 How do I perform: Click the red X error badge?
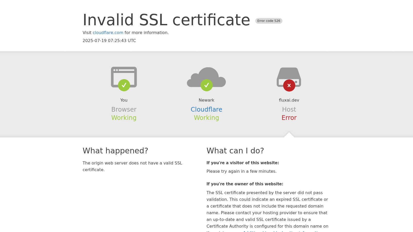[x=289, y=85]
